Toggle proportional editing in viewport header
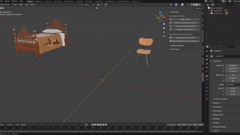 point(106,5)
